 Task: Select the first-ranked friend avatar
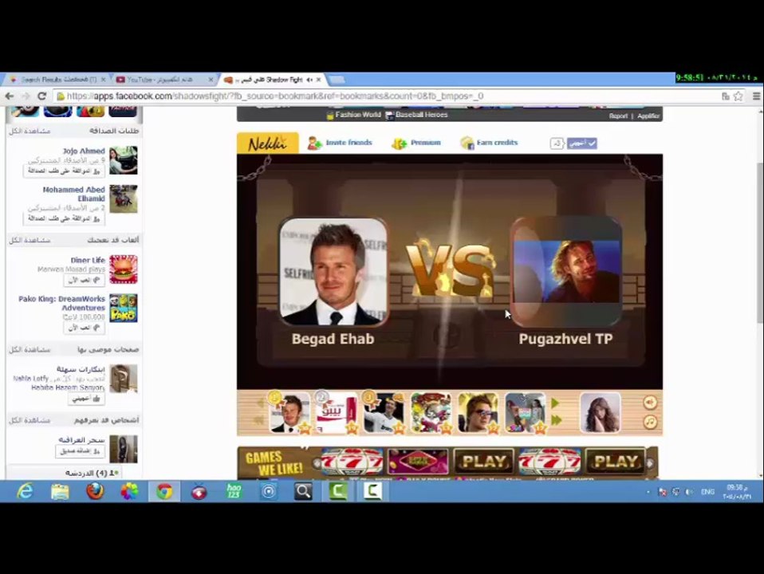pyautogui.click(x=289, y=413)
